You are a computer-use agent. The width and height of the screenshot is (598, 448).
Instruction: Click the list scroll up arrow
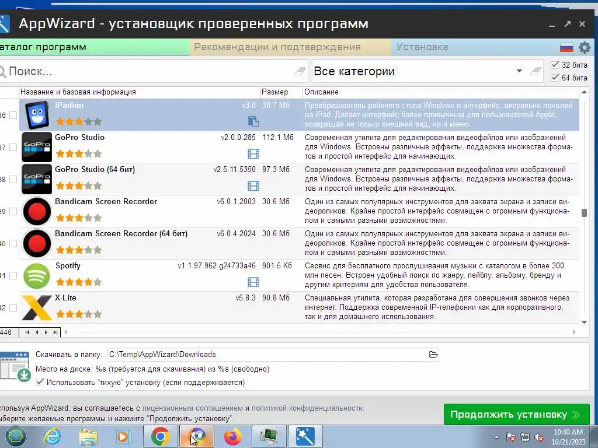[x=584, y=92]
